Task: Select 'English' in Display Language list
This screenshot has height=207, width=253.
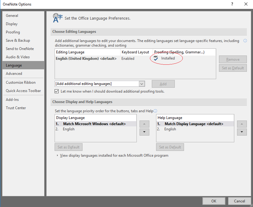Action: click(x=96, y=129)
